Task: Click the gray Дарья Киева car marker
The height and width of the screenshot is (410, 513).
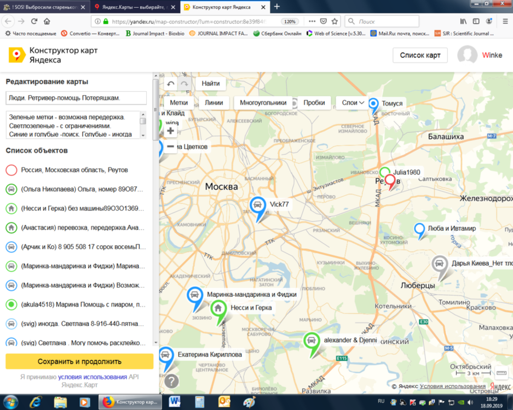Action: [440, 265]
